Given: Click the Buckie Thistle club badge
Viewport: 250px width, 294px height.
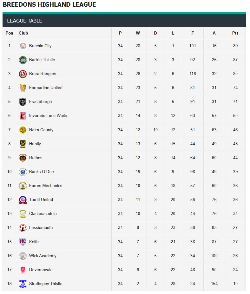Looking at the screenshot, I should pos(23,60).
